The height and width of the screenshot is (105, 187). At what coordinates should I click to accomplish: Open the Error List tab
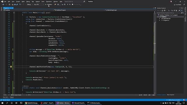tap(6, 97)
